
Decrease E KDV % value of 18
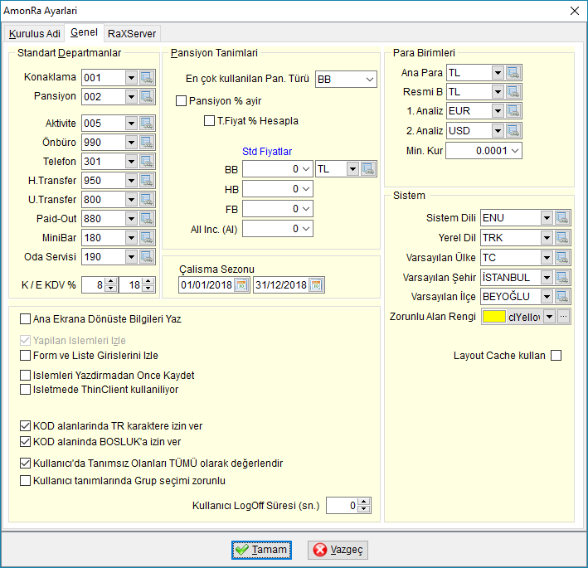[148, 289]
